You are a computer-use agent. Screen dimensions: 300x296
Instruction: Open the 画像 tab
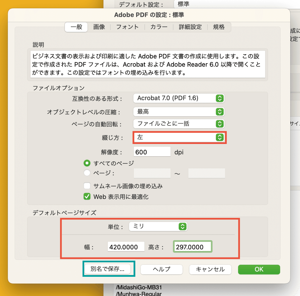point(99,27)
